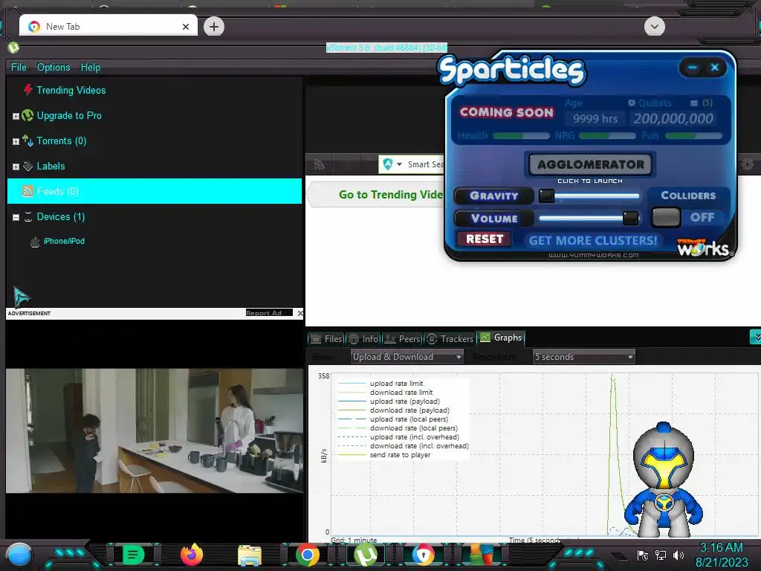Screen dimensions: 761x571
Task: Open File Explorer from taskbar
Action: (250, 555)
